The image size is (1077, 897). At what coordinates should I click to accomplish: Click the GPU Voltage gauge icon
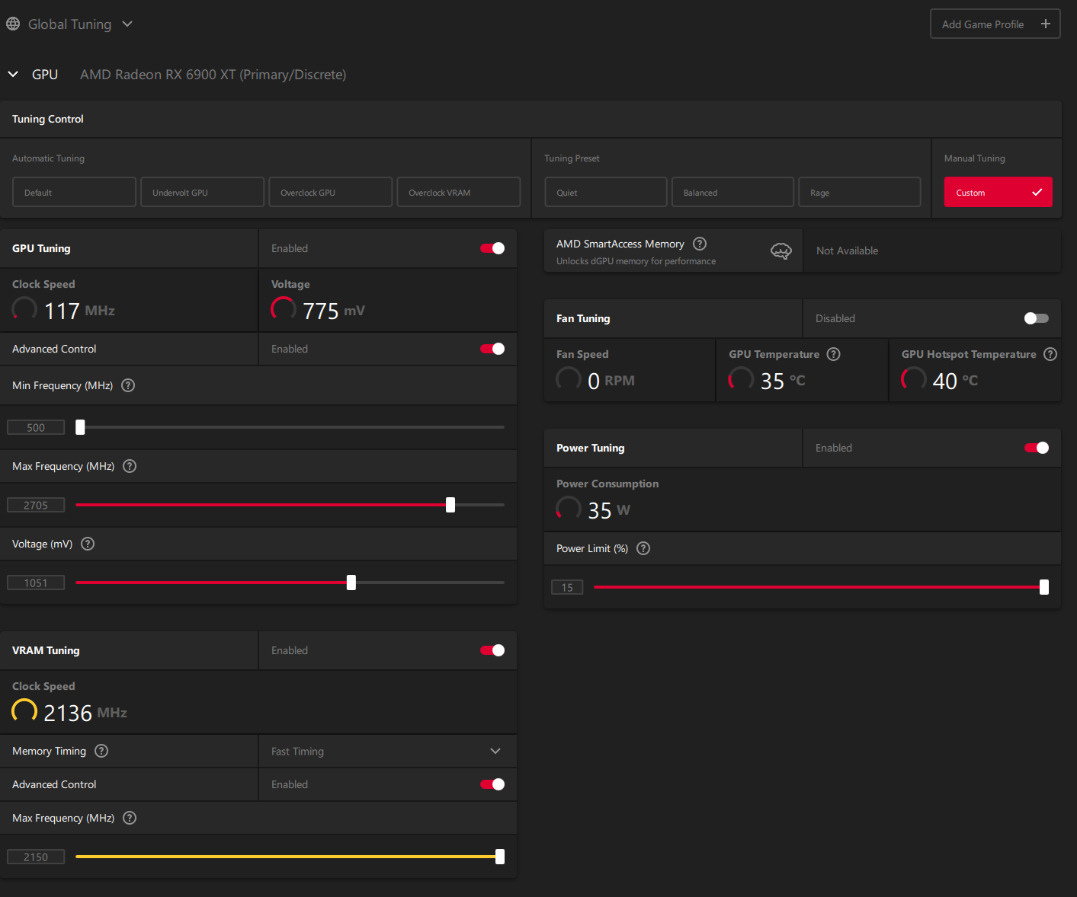[x=284, y=308]
